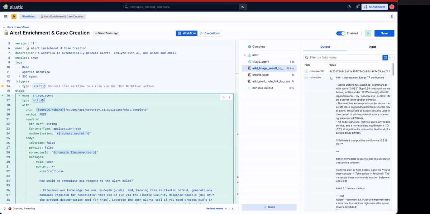This screenshot has height=214, width=430.
Task: Select the add_triage_result_to step
Action: 269,68
